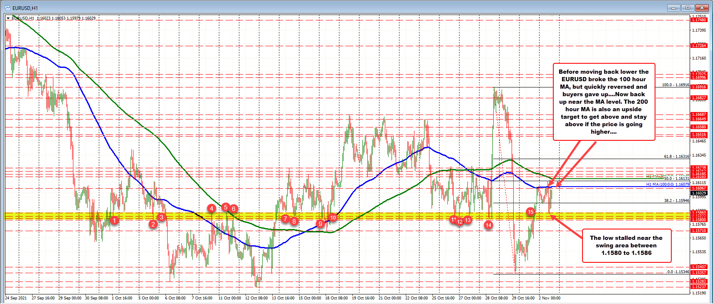Screen dimensions: 713x304
Task: Select the 50.0 - 1.16131 Fibonacci level label
Action: pos(676,178)
